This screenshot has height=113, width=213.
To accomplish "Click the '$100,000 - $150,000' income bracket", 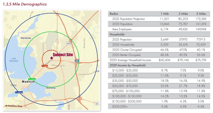I will 127,96.
